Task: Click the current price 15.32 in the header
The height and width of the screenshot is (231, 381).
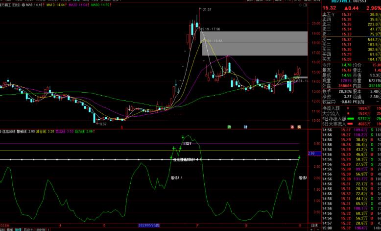Action: [330, 8]
